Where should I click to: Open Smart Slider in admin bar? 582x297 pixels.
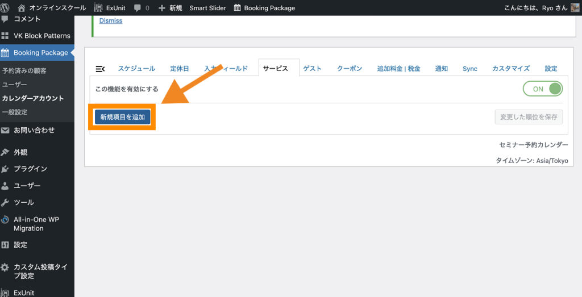coord(207,8)
